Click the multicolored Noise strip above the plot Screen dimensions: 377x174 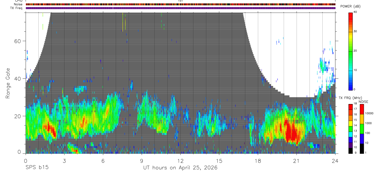tap(181, 4)
